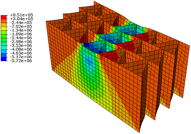Click the -5.17e+06 legend value

tap(21, 57)
